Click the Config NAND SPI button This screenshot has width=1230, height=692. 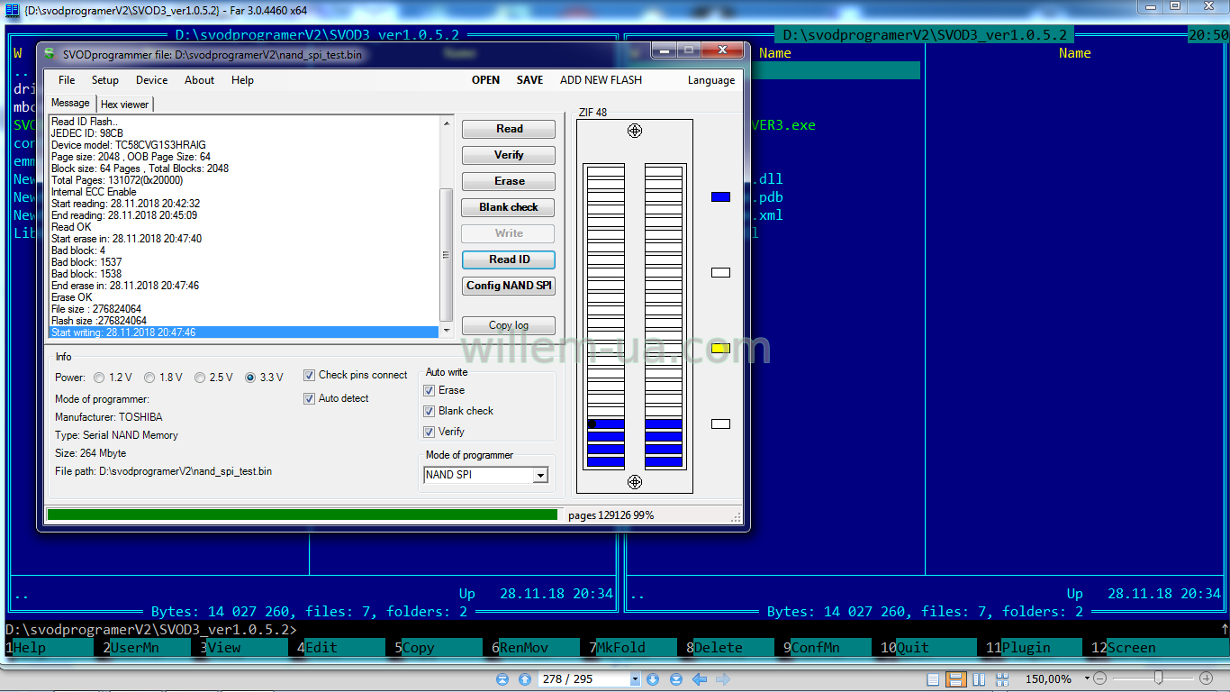(x=509, y=286)
